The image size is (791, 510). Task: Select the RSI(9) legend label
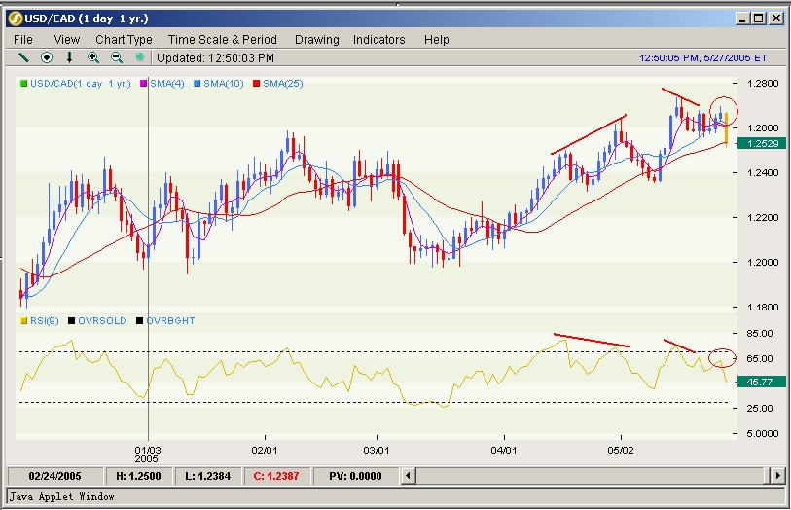point(45,321)
